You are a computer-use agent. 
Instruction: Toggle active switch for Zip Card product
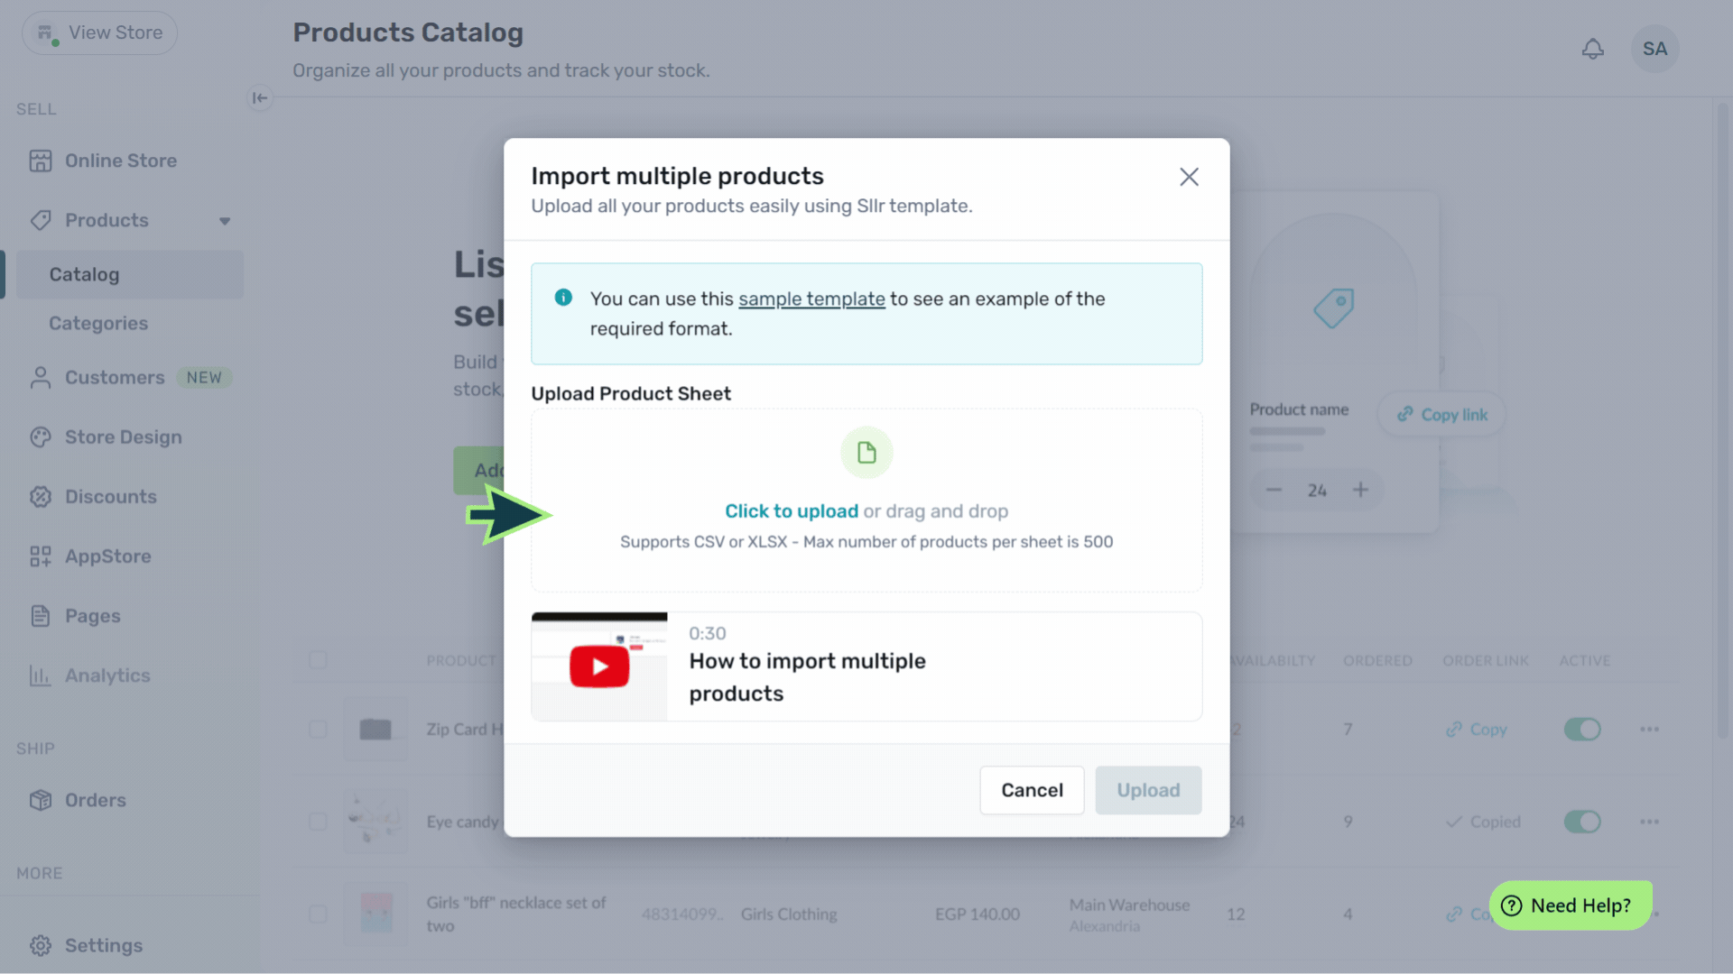tap(1582, 729)
